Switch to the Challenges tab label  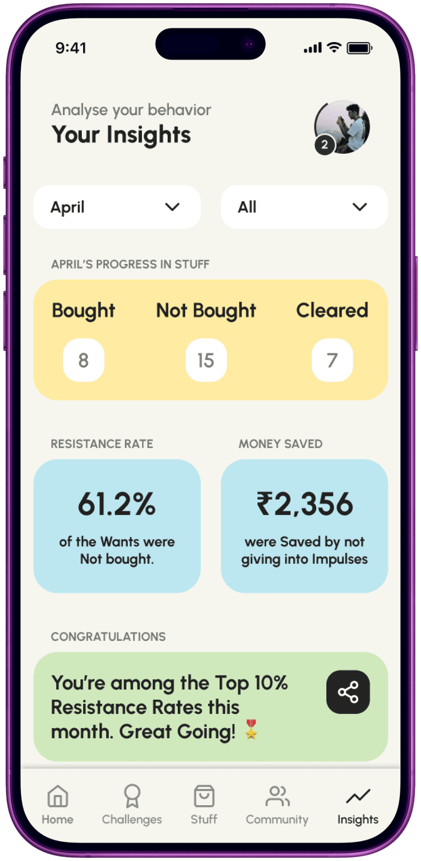pos(132,819)
